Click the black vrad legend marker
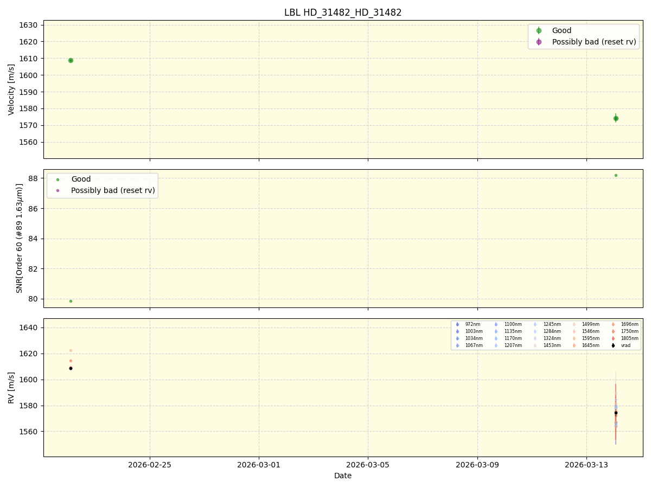The height and width of the screenshot is (488, 651). click(x=613, y=345)
